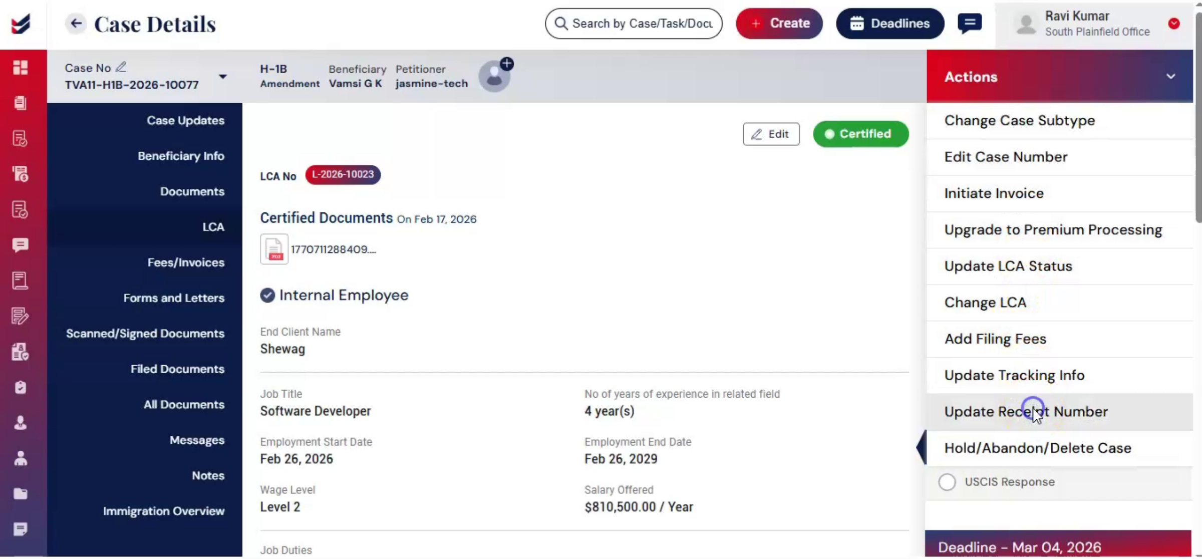Select Upgrade to Premium Processing
This screenshot has width=1202, height=559.
1059,230
